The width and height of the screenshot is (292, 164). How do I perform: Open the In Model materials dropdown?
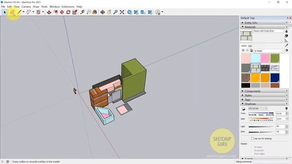point(269,51)
